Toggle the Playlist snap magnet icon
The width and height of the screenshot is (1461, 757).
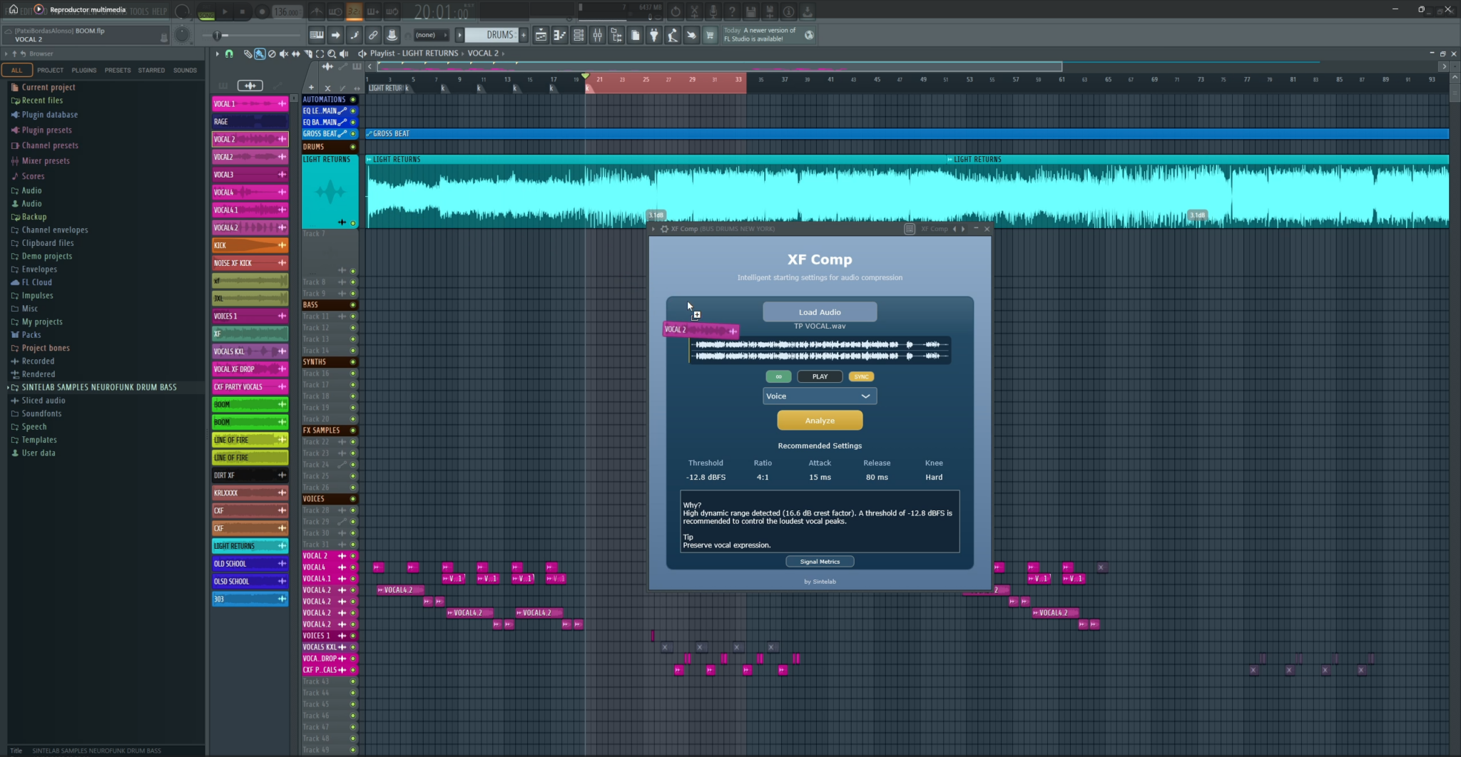(229, 53)
